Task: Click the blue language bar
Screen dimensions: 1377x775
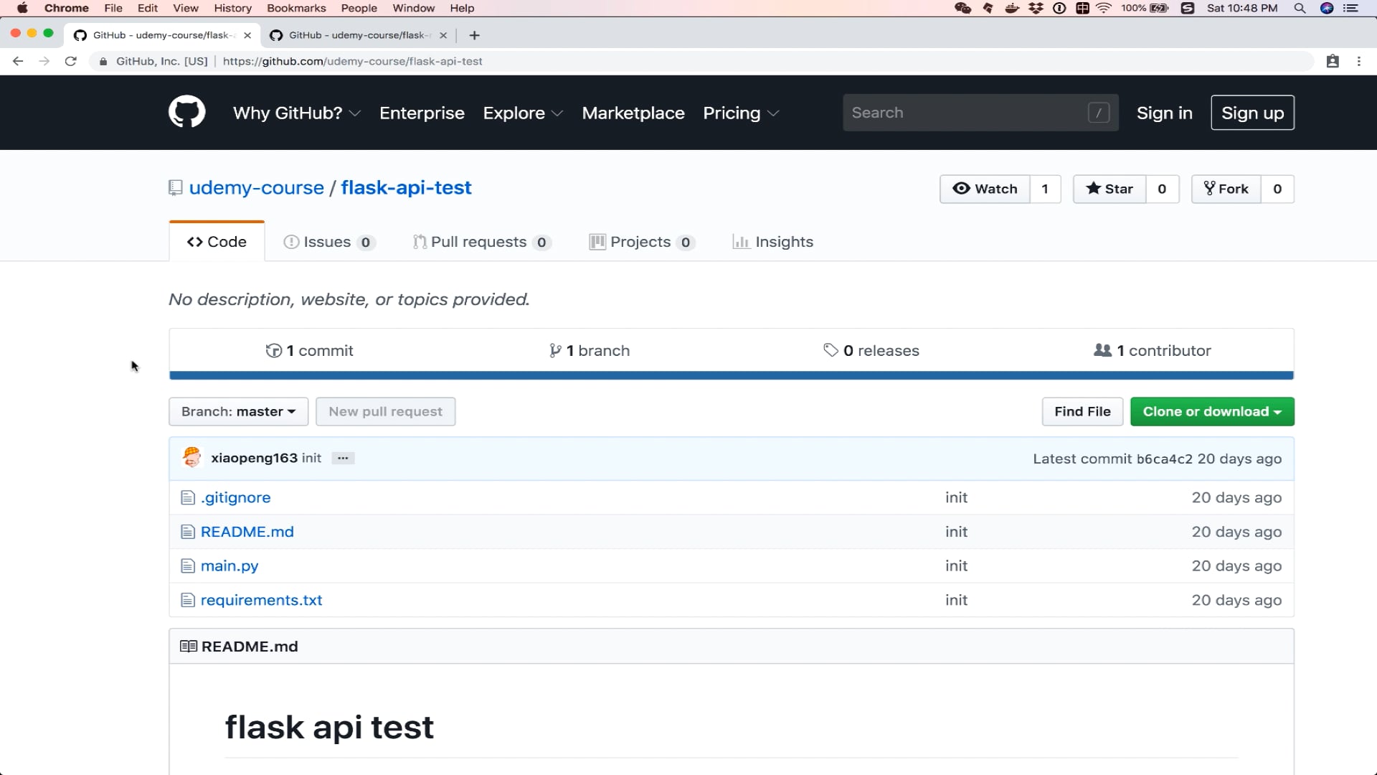Action: click(x=731, y=375)
